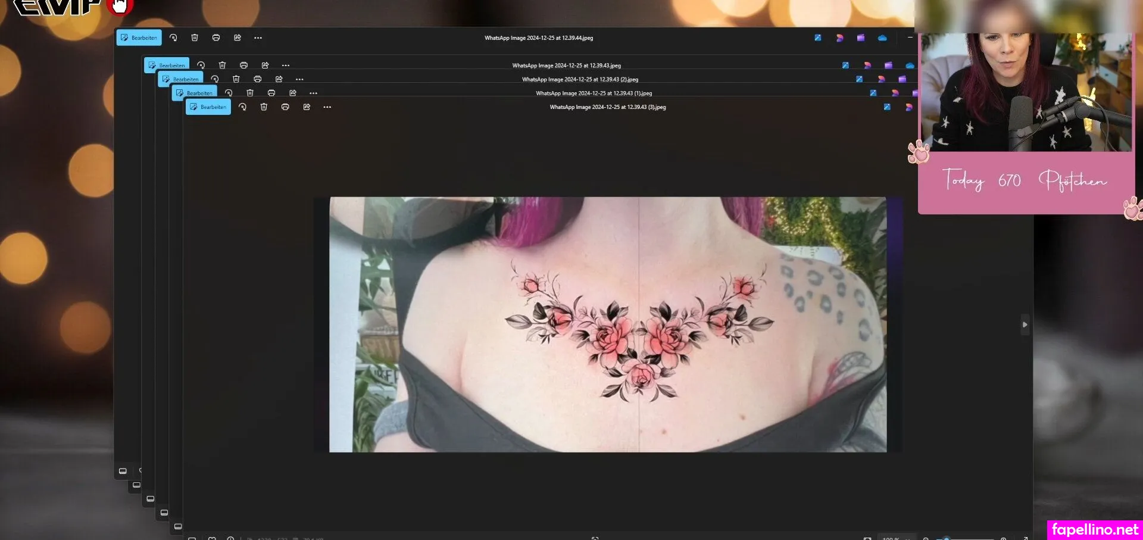Open the See more menu on the frontmost window
This screenshot has height=540, width=1143.
327,107
